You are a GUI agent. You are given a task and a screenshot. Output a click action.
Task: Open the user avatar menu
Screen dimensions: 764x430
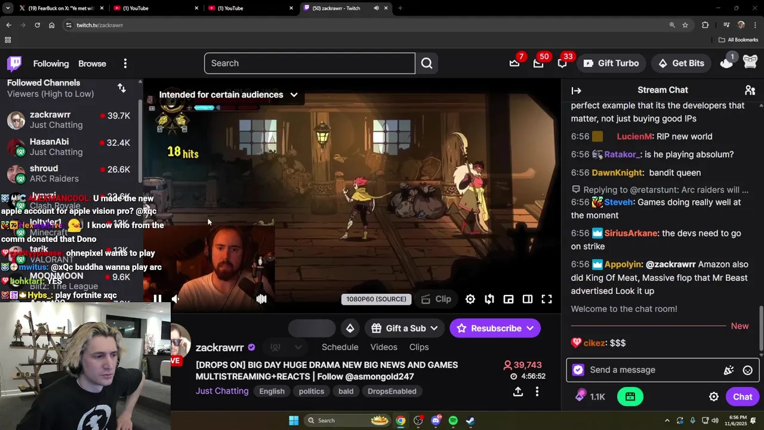coord(750,62)
